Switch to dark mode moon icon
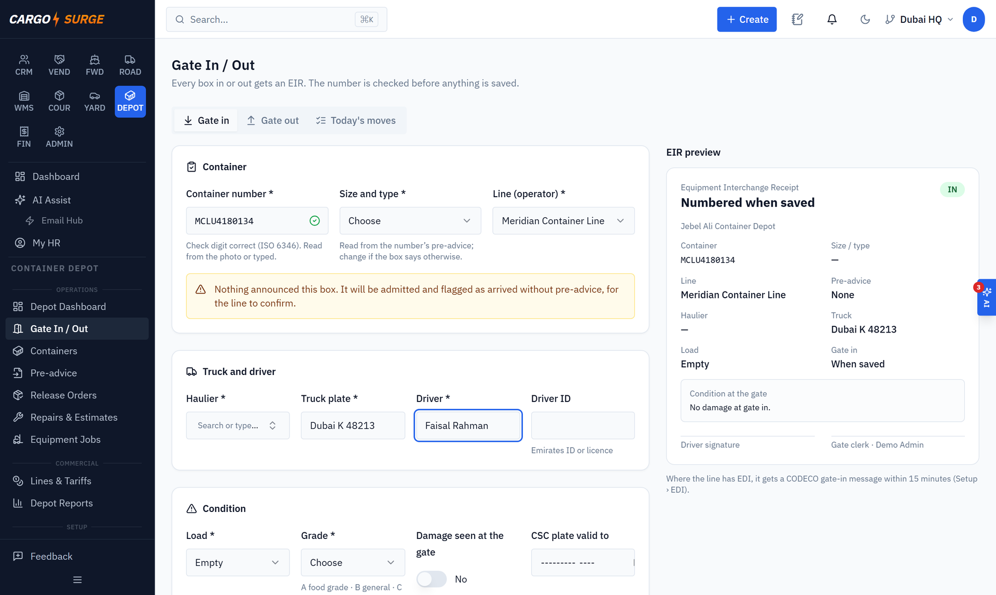Image resolution: width=996 pixels, height=595 pixels. click(x=865, y=19)
